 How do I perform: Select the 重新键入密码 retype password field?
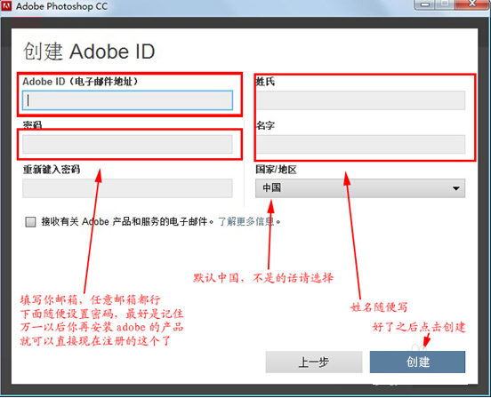coord(127,188)
